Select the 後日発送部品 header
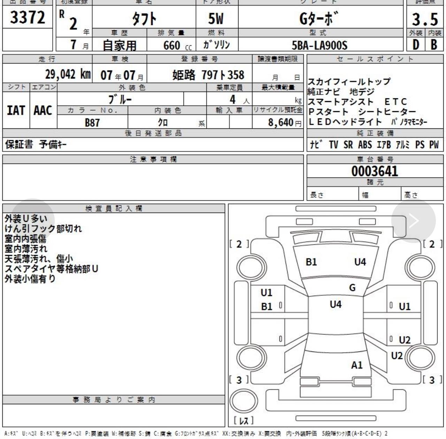Image resolution: width=446 pixels, height=439 pixels. (153, 133)
